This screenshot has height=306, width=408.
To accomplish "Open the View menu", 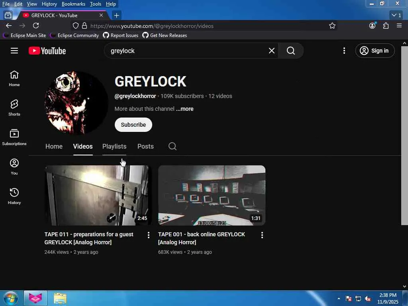I will [32, 4].
